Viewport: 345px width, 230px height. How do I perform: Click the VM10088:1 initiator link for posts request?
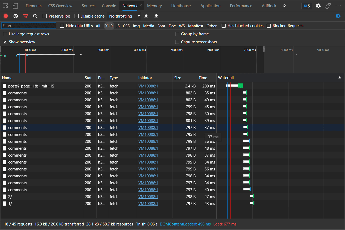tap(148, 86)
